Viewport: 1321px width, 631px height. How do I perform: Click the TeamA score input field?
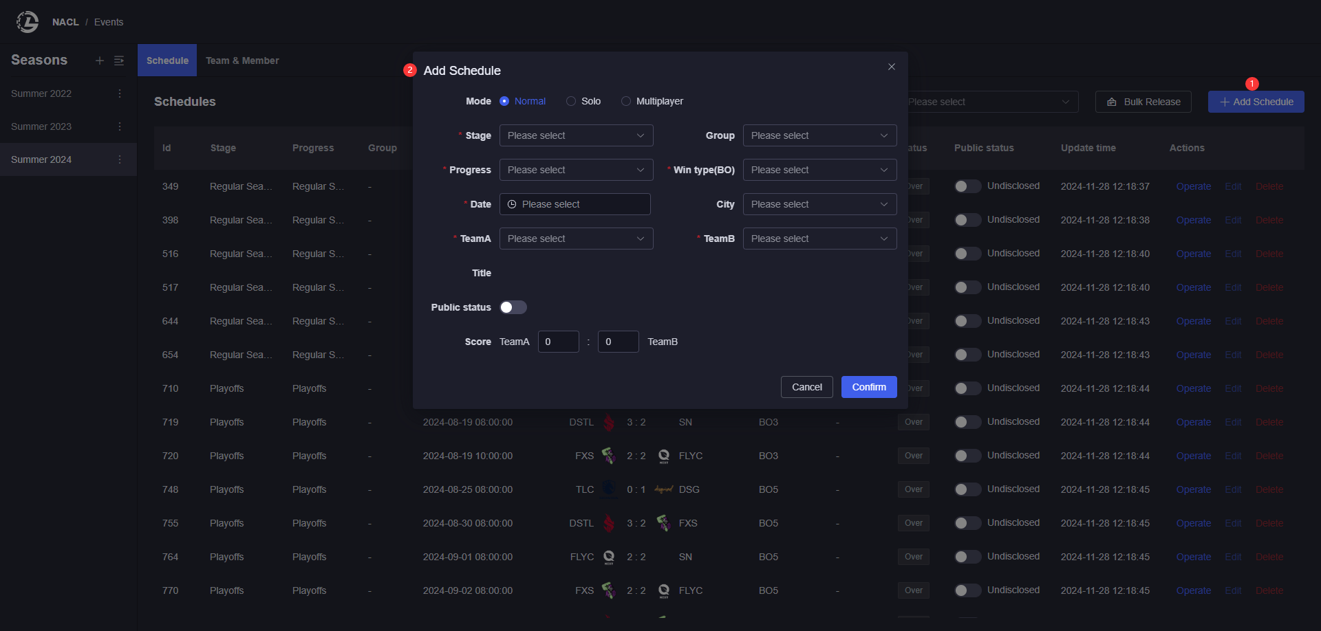558,342
